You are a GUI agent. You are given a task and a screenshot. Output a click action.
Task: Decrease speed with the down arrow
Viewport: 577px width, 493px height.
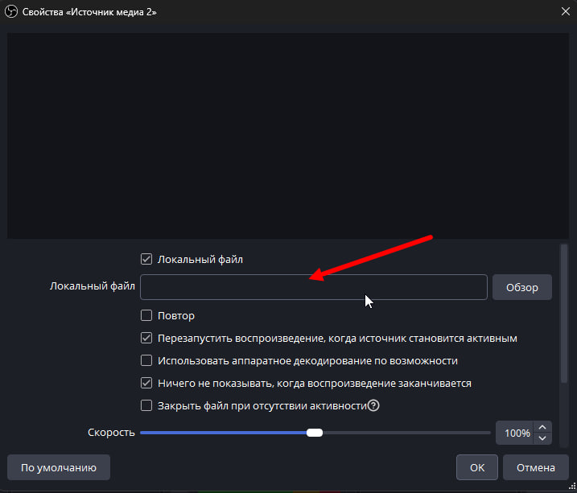(543, 438)
